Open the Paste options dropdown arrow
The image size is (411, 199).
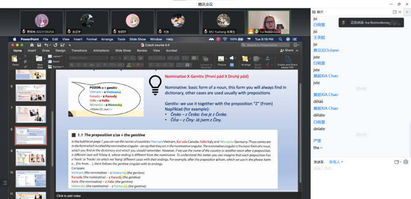[20, 58]
